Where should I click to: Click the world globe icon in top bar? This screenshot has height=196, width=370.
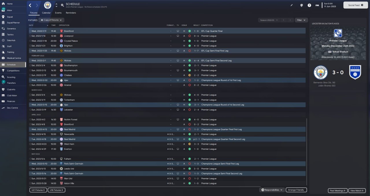pos(301,5)
